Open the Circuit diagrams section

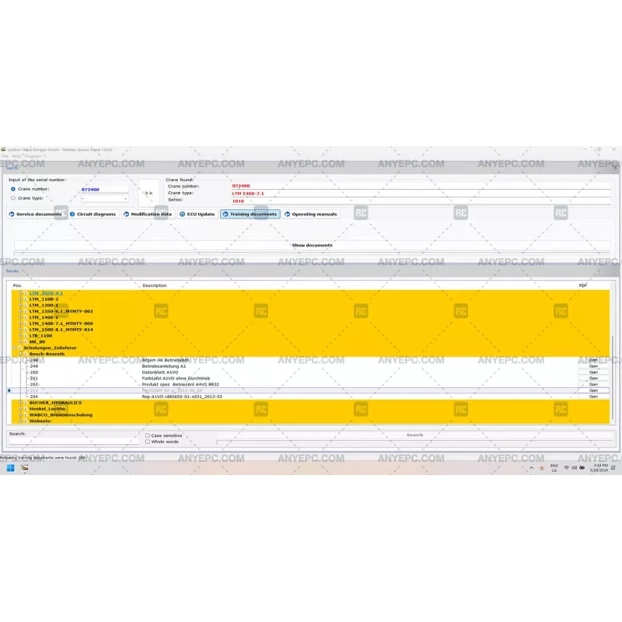point(93,214)
